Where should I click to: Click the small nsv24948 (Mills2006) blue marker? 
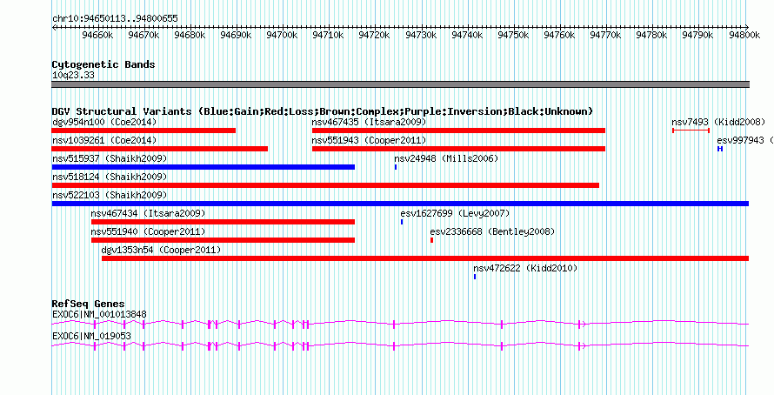[x=396, y=167]
